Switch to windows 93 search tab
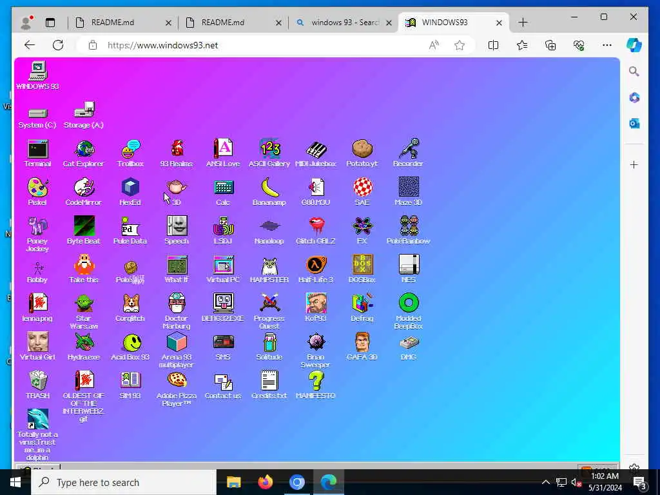 click(344, 23)
